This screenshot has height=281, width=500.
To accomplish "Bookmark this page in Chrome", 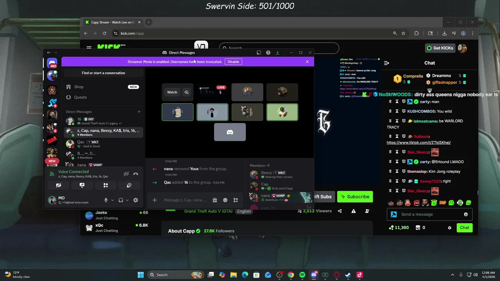I will (x=404, y=33).
